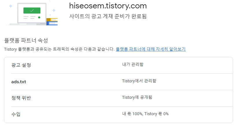Viewport: 240px width, 125px height.
Task: Click the '플랫폼 파트너 속성' heading
Action: click(26, 40)
